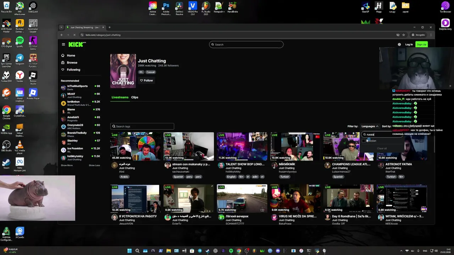Open File Explorer from the taskbar

(168, 251)
